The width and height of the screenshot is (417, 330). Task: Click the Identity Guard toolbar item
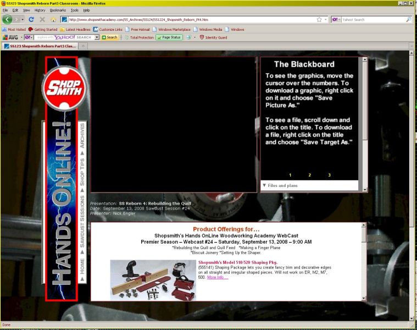click(213, 37)
